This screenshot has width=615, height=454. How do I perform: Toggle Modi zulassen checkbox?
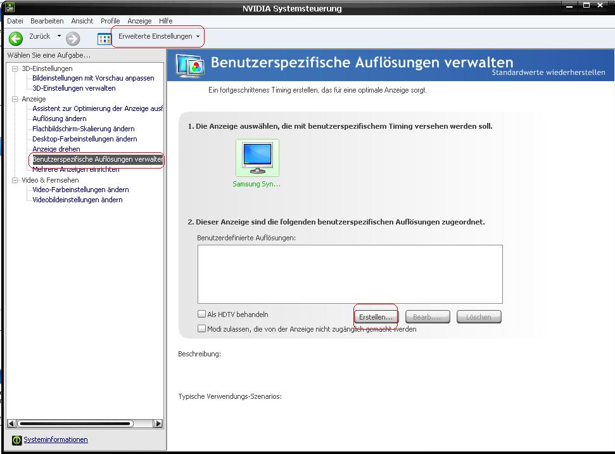click(201, 328)
